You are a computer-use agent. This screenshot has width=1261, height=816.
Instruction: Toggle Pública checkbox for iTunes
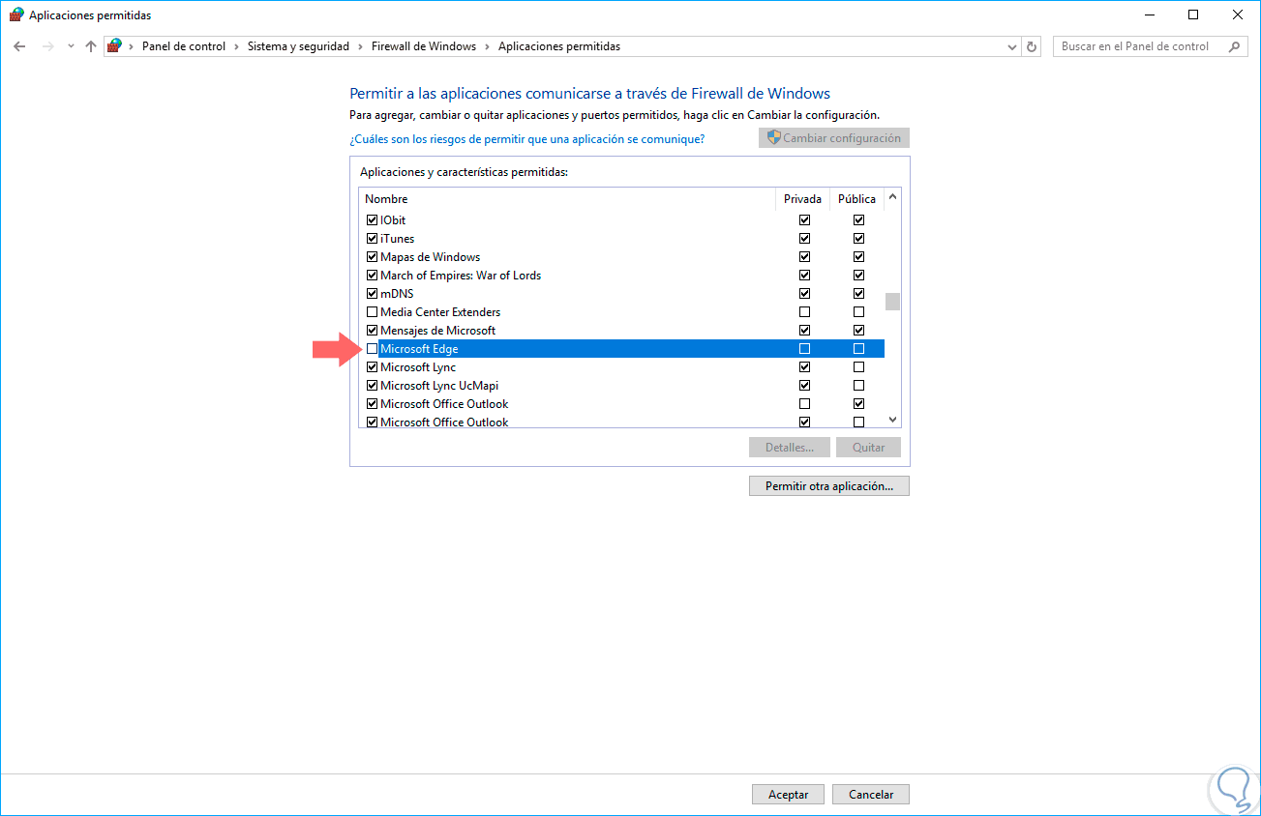click(x=858, y=239)
